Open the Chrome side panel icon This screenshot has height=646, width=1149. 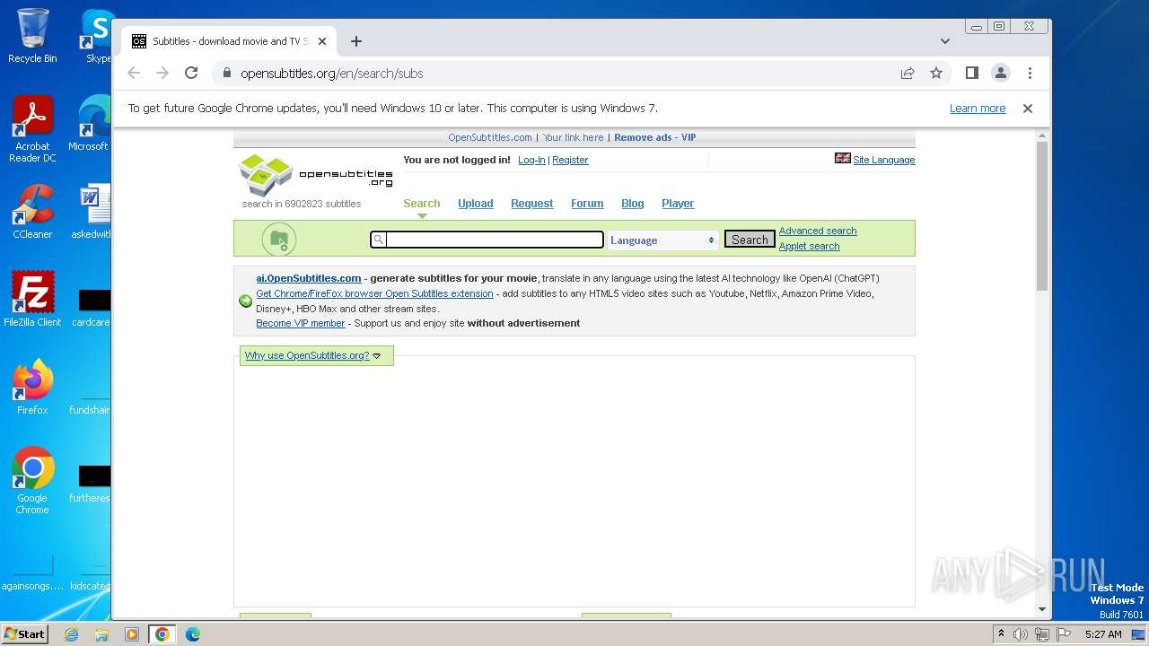coord(971,74)
